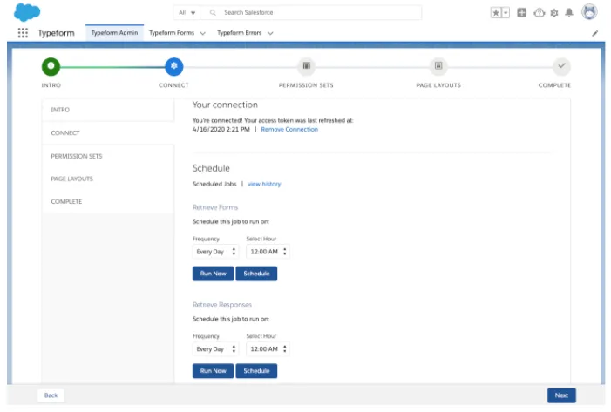Screen dimensions: 611x412
Task: Click the Permission Sets step circle
Action: coord(306,66)
